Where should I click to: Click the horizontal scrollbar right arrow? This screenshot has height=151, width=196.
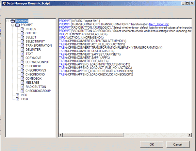[x=189, y=135]
